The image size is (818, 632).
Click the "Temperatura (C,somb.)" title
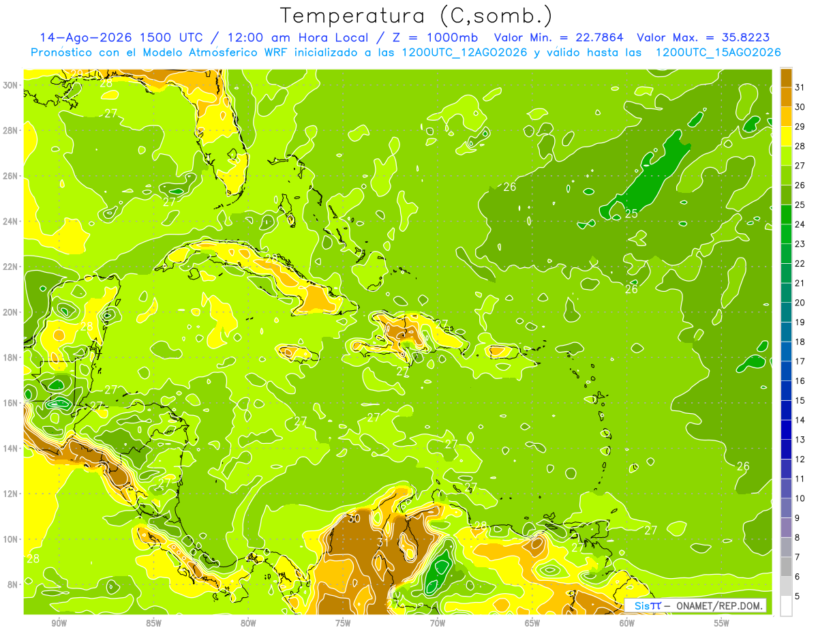tap(416, 16)
